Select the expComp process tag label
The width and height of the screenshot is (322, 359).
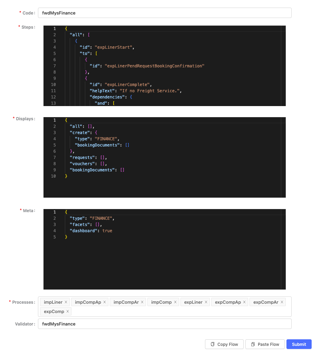click(54, 311)
